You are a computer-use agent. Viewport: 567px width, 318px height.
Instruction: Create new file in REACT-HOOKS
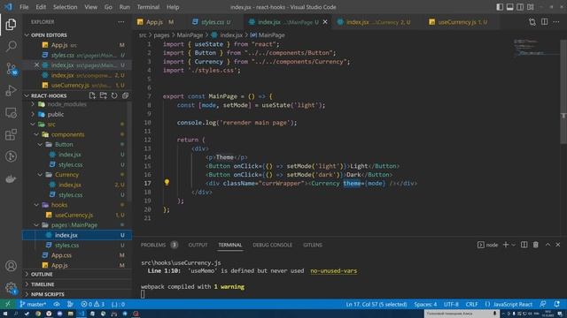coord(92,95)
